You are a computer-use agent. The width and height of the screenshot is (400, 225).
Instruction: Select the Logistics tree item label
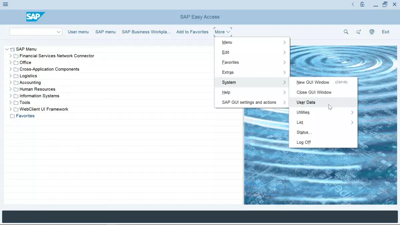point(28,76)
